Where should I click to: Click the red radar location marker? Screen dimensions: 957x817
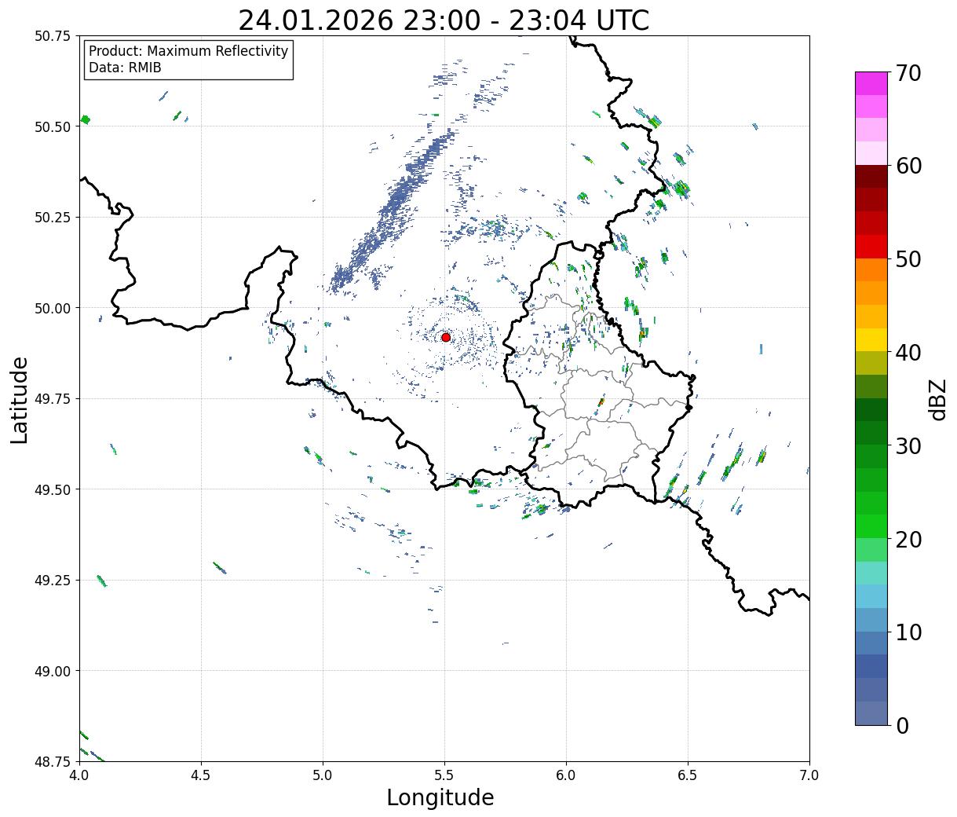tap(446, 337)
